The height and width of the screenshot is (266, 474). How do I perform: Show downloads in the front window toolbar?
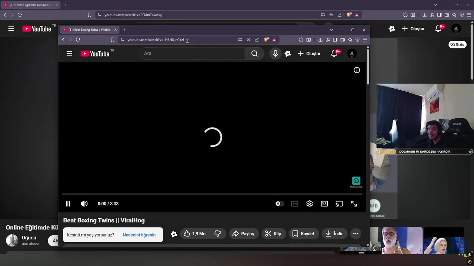[320, 40]
